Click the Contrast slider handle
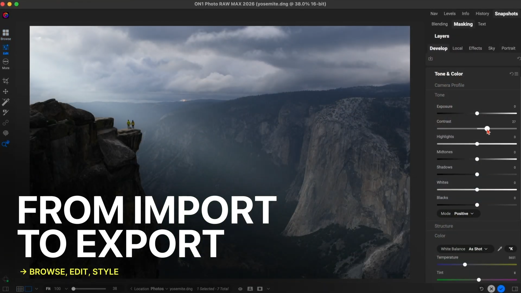This screenshot has width=521, height=293. click(x=487, y=129)
